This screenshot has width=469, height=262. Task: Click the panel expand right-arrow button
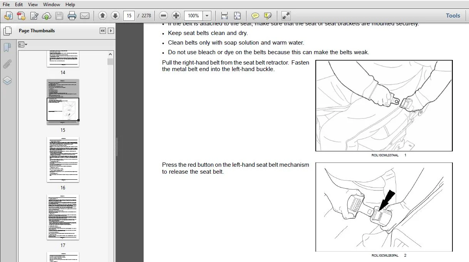pos(111,31)
